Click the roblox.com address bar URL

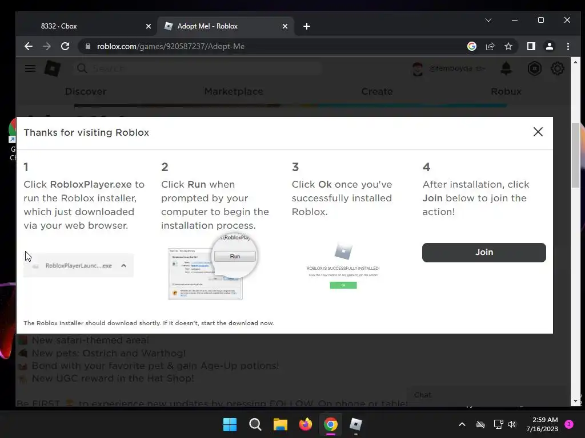[x=170, y=47]
